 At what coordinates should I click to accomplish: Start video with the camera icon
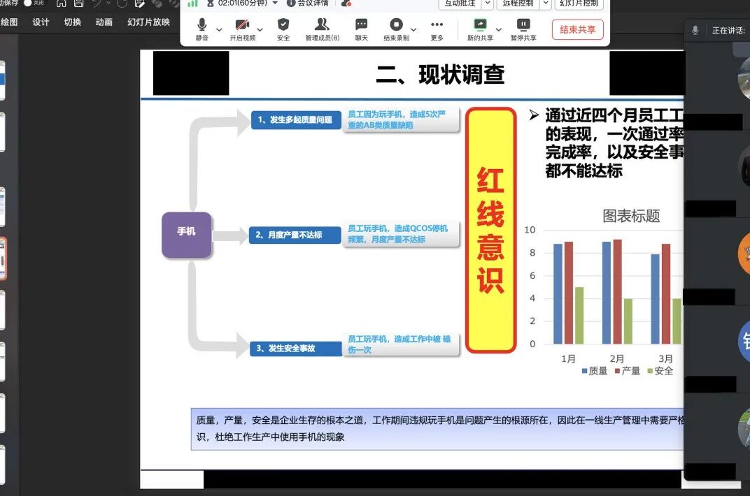tap(243, 24)
